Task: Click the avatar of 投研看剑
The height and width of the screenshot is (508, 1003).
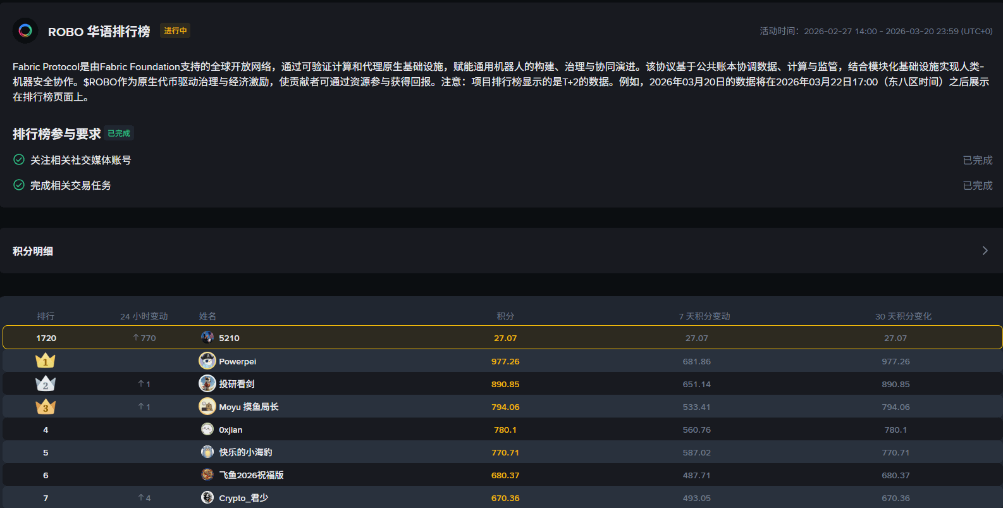Action: click(207, 383)
